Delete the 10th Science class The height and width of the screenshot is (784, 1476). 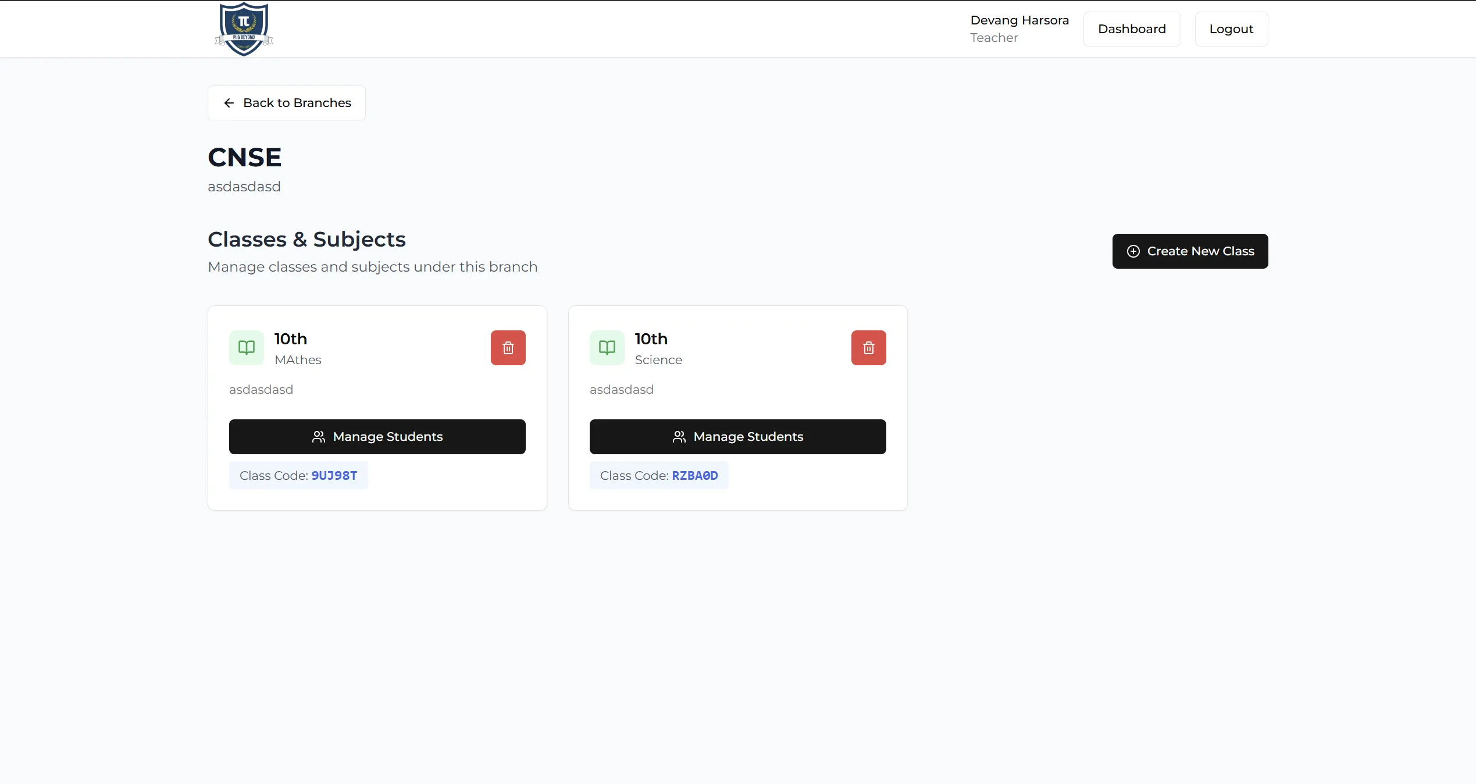pyautogui.click(x=868, y=348)
